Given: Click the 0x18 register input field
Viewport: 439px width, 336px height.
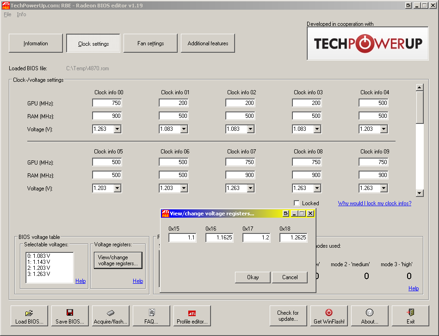Looking at the screenshot, I should tap(293, 238).
